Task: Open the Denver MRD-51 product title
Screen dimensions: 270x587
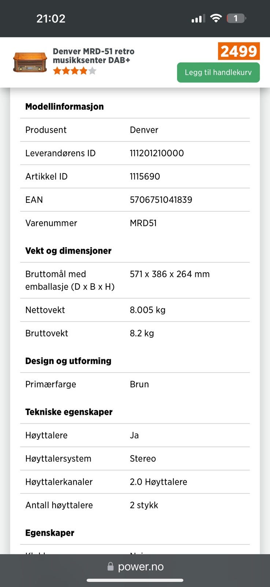Action: [x=93, y=56]
